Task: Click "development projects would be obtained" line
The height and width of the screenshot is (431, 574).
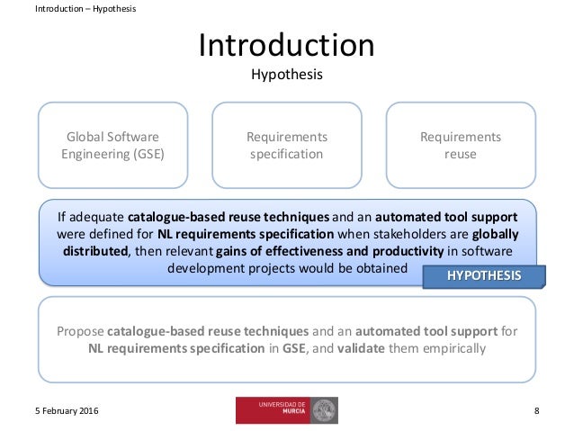Action: [x=287, y=268]
